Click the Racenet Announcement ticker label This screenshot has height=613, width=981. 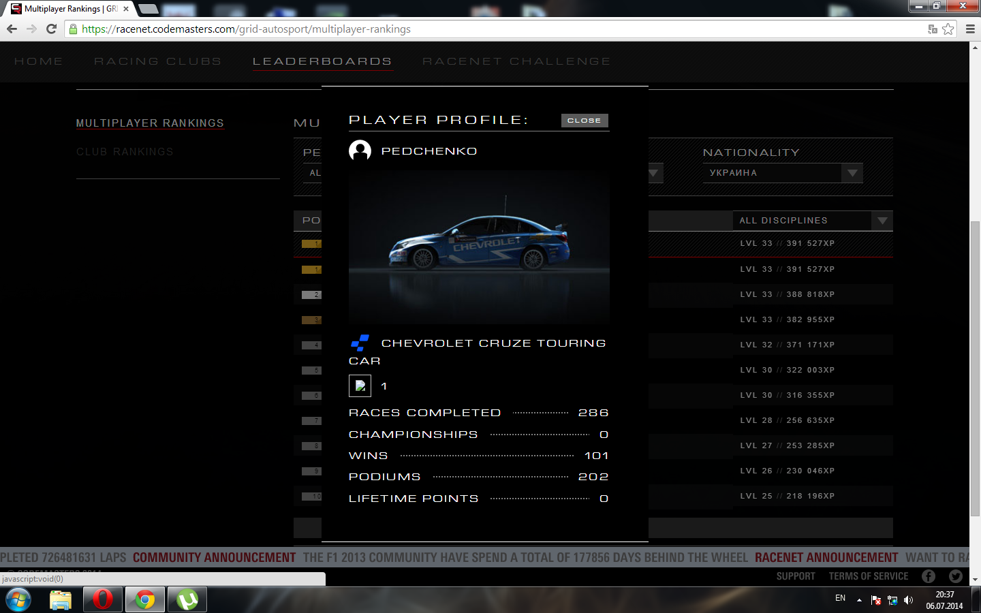[x=826, y=557]
